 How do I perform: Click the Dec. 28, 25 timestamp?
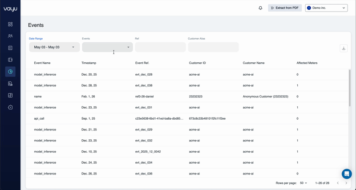(x=89, y=85)
